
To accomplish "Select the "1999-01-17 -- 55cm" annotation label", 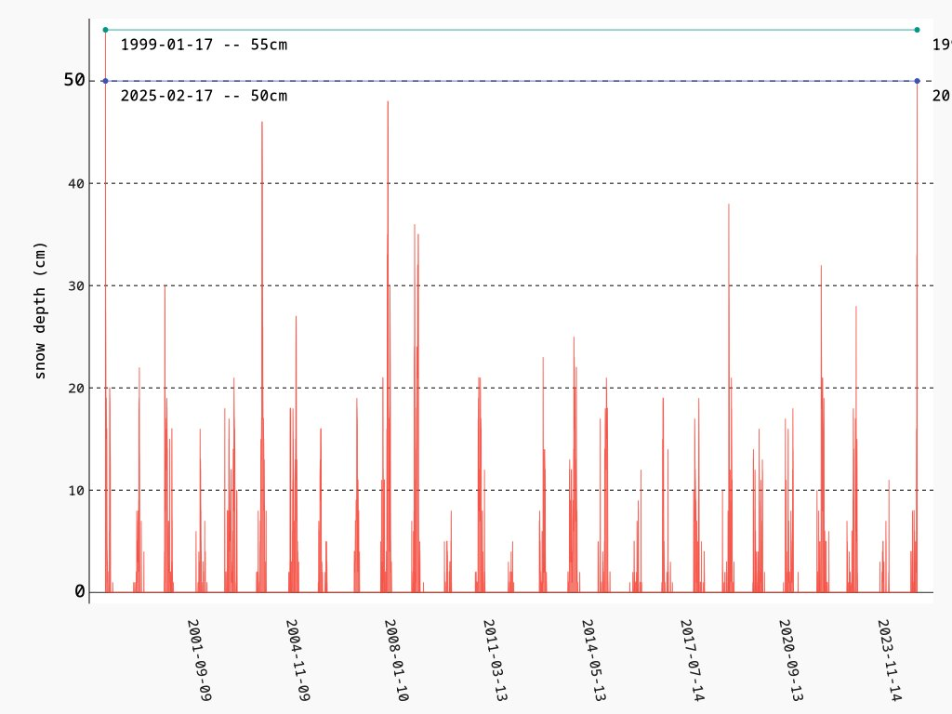I will [204, 45].
